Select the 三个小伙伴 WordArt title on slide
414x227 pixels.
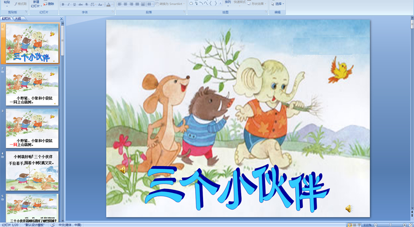pyautogui.click(x=237, y=188)
